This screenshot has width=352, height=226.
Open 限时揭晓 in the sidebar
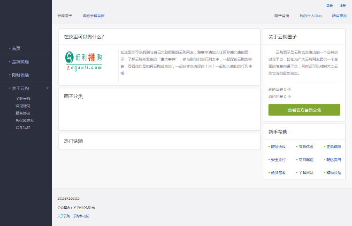[x=20, y=75]
